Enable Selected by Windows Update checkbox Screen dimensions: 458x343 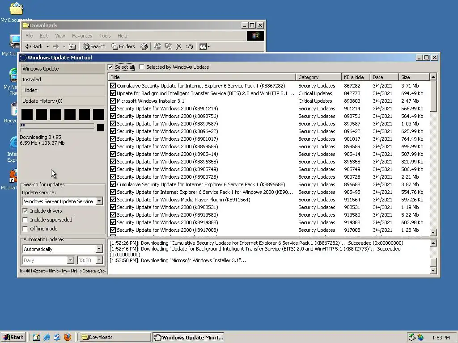coord(142,67)
